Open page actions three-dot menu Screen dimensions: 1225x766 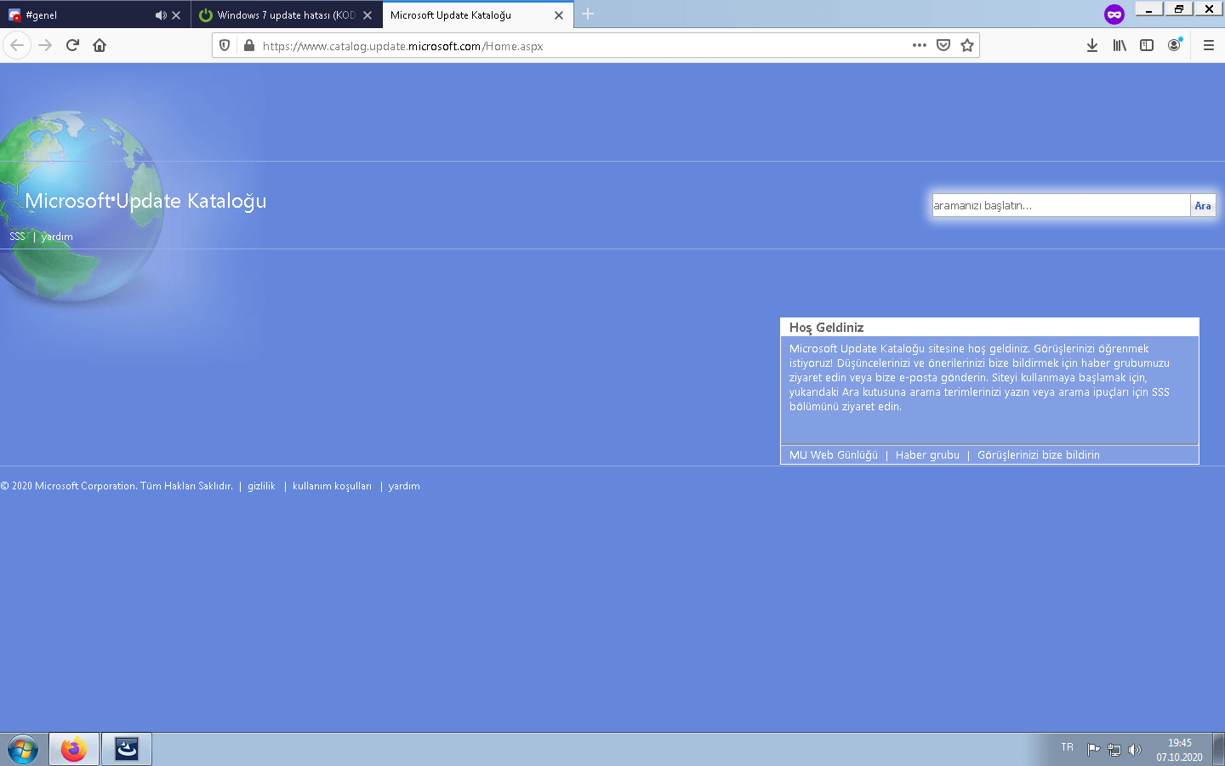(920, 45)
